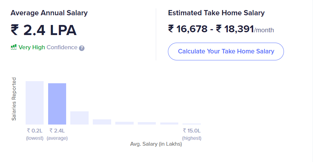The width and height of the screenshot is (313, 162).
Task: Click the ₹ 2.4L (average) axis label
Action: [x=57, y=134]
